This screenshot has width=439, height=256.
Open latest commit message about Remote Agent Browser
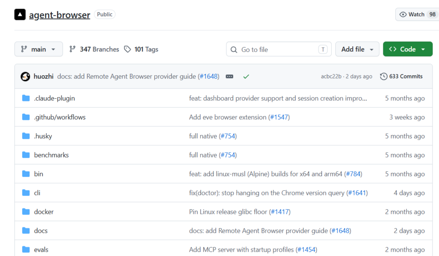126,76
